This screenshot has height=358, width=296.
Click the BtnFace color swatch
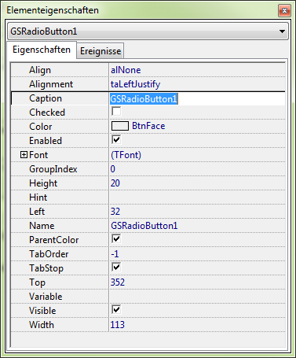tap(120, 126)
